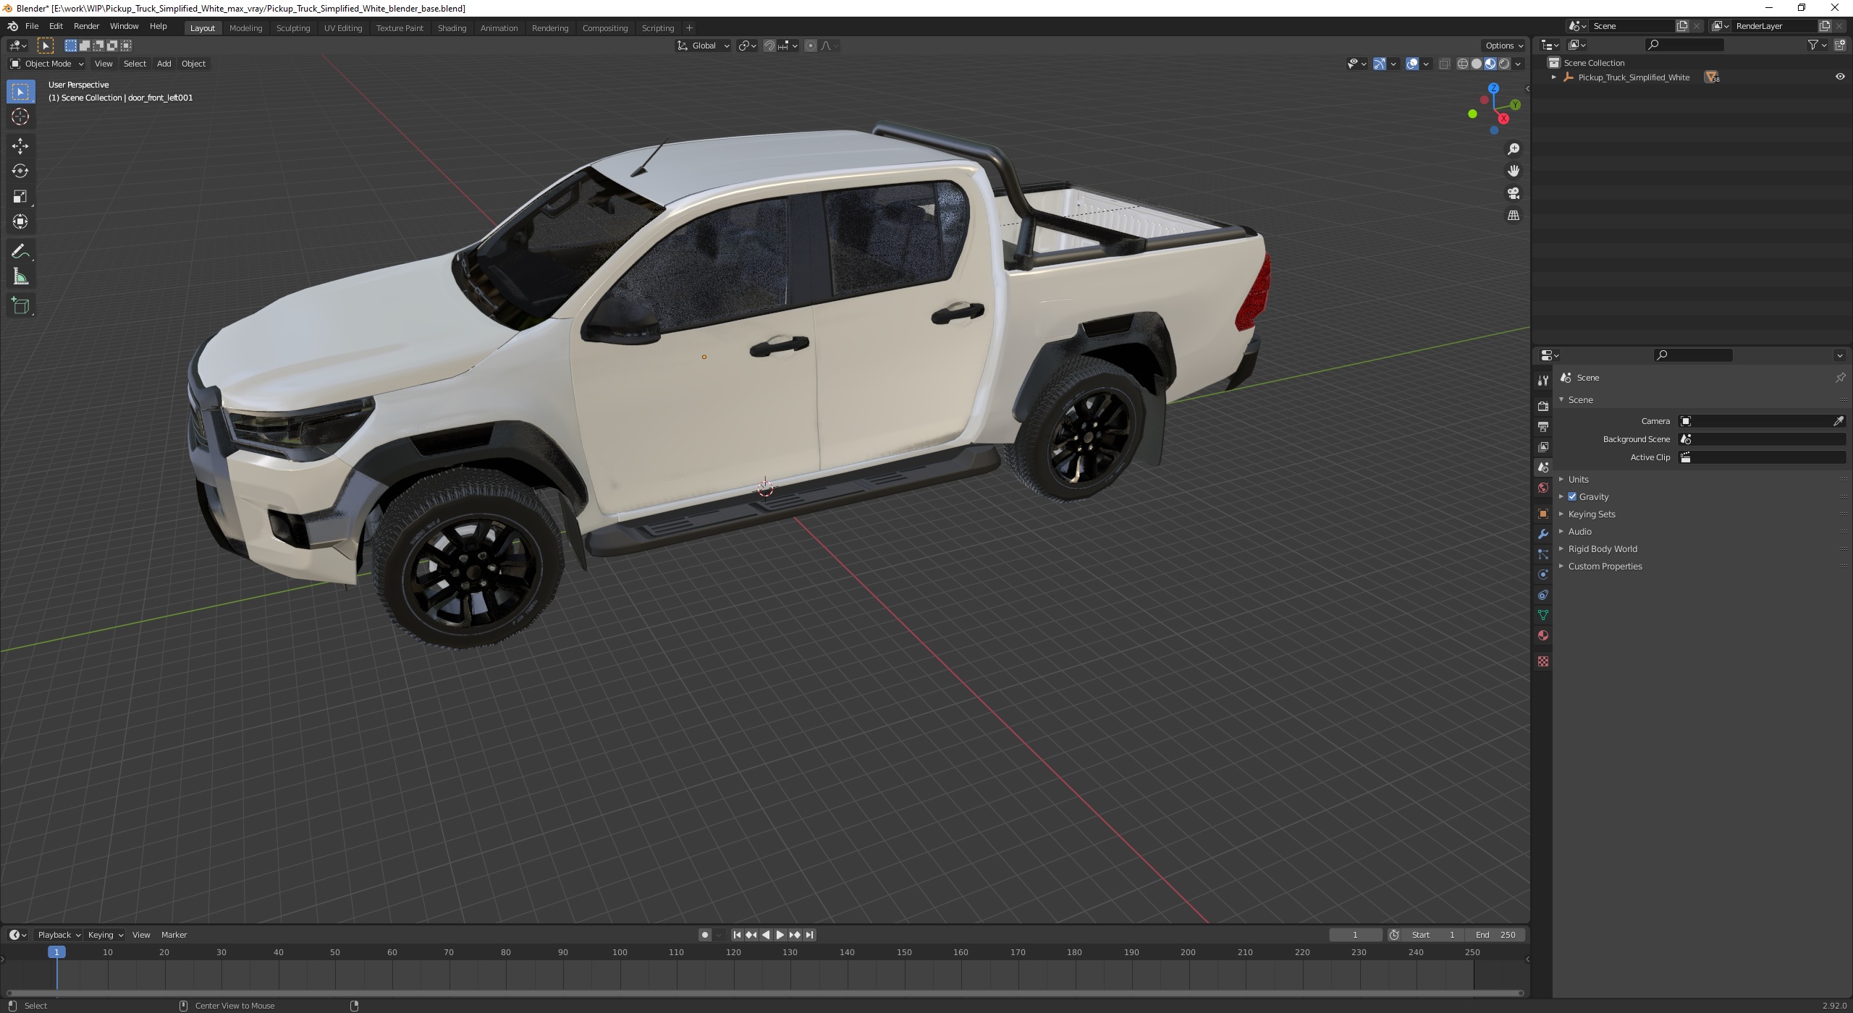Switch to the Shading workspace tab
This screenshot has height=1013, width=1853.
pyautogui.click(x=452, y=27)
